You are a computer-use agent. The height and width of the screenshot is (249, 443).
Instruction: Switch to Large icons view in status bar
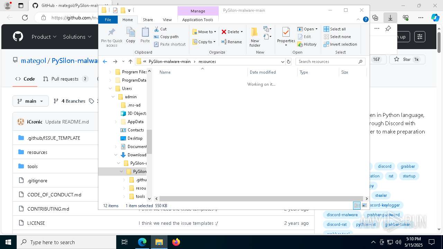coord(364,205)
